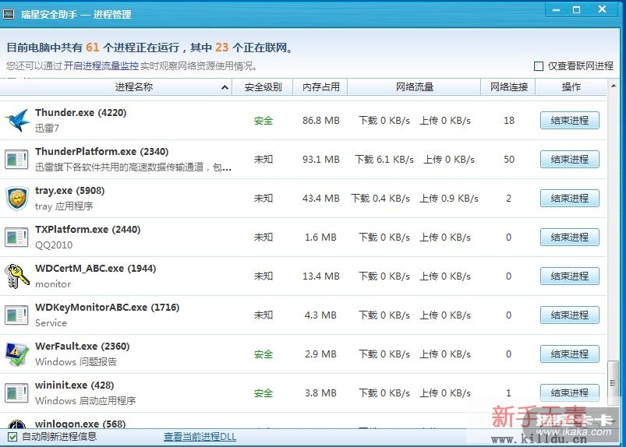Sort by 安全级别 column header
626x447 pixels.
tap(263, 87)
